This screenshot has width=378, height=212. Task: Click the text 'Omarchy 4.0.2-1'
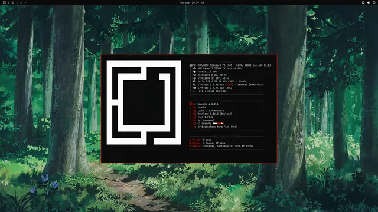[x=208, y=104]
